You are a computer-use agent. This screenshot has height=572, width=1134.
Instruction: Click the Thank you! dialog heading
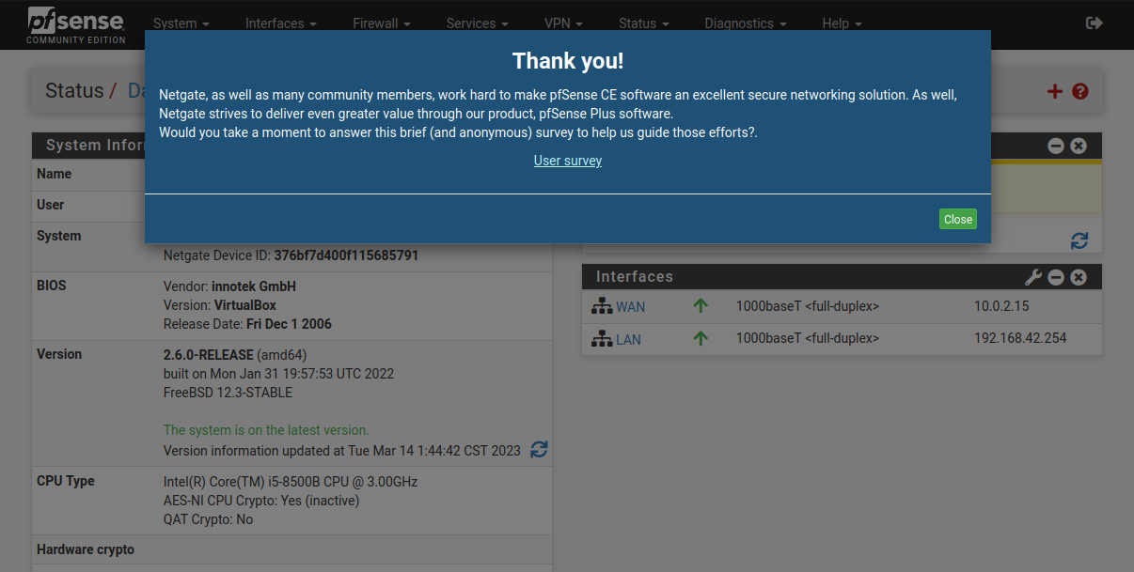(568, 61)
